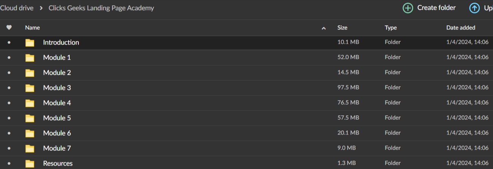
Task: Click the Module 7 folder icon
Action: [30, 149]
